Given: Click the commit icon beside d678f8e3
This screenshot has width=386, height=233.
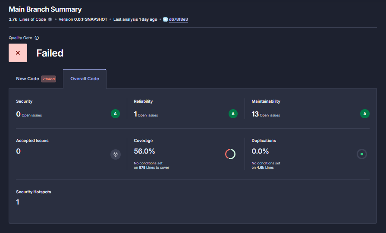Looking at the screenshot, I should pyautogui.click(x=165, y=19).
